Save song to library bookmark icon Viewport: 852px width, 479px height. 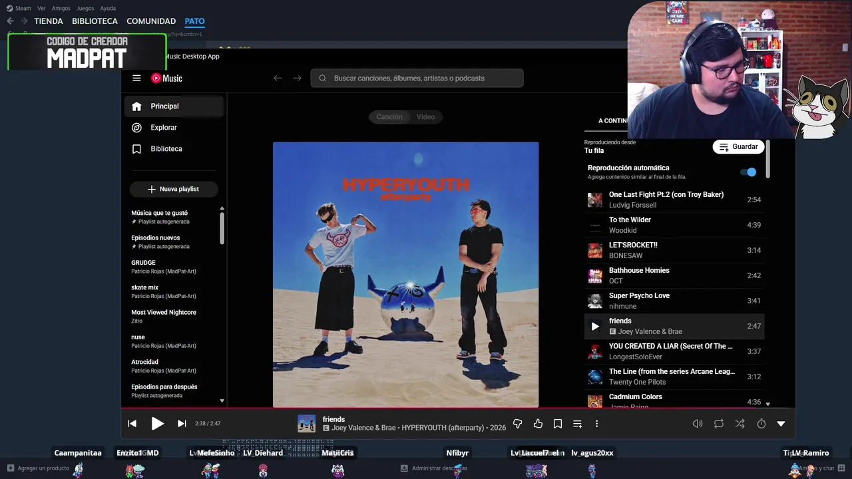pyautogui.click(x=558, y=424)
